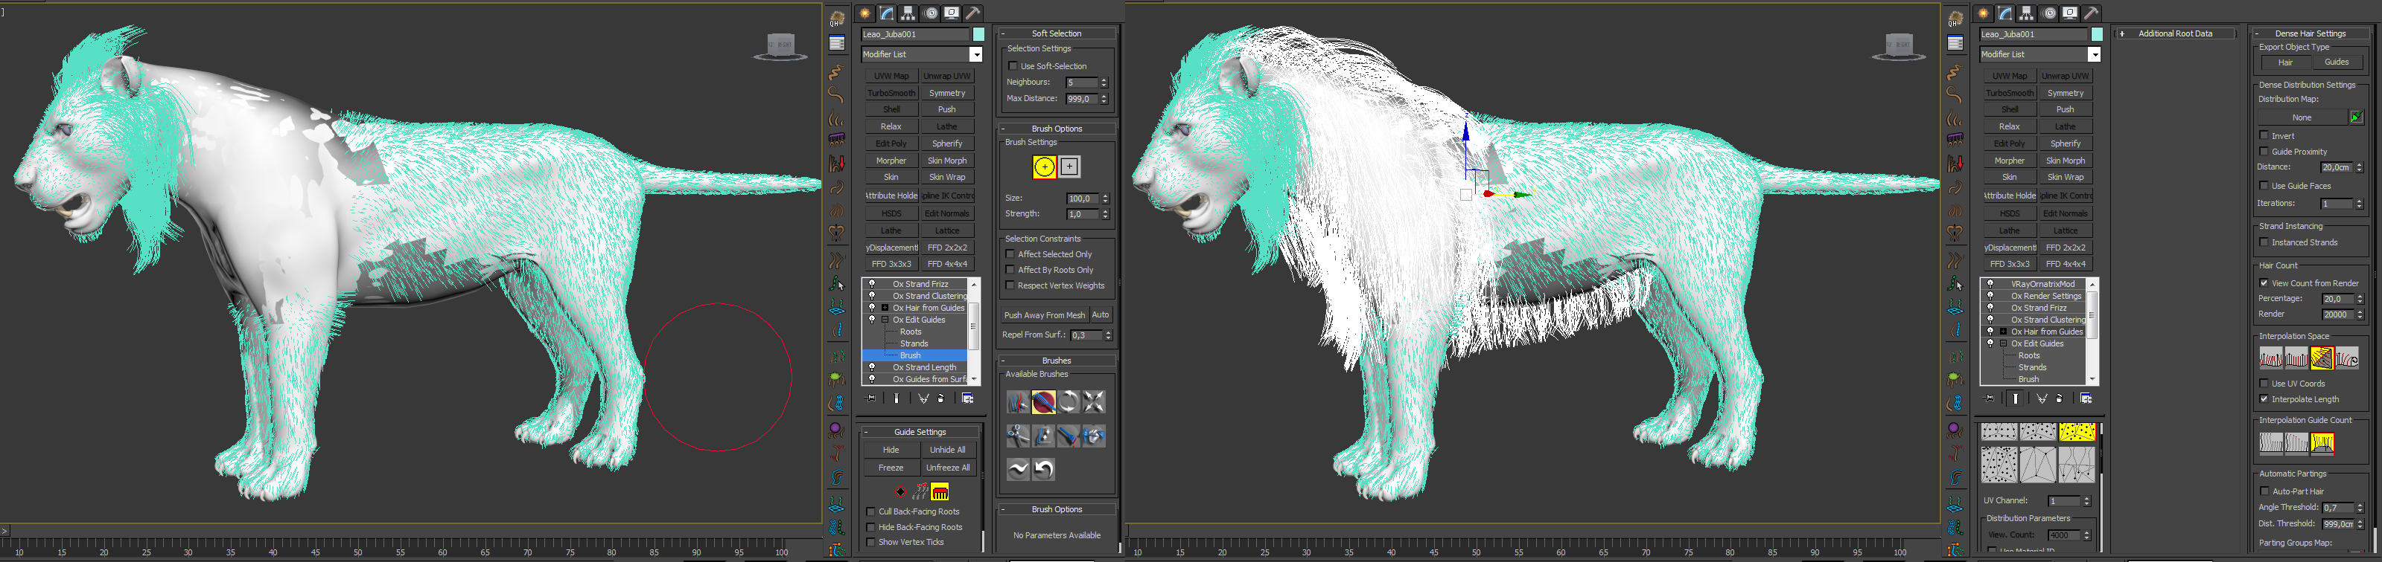Screen dimensions: 2382x562
Task: Click the Unhide All button
Action: click(x=948, y=450)
